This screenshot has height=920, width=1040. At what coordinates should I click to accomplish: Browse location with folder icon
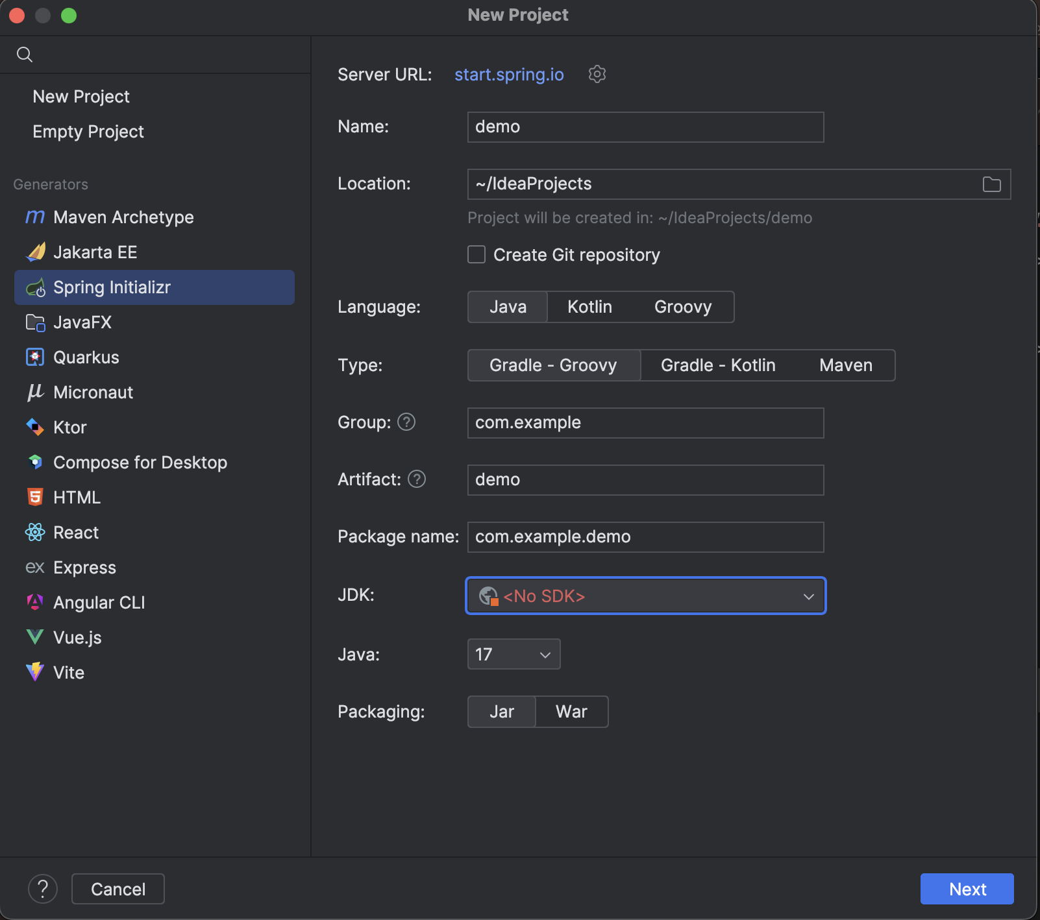coord(991,184)
